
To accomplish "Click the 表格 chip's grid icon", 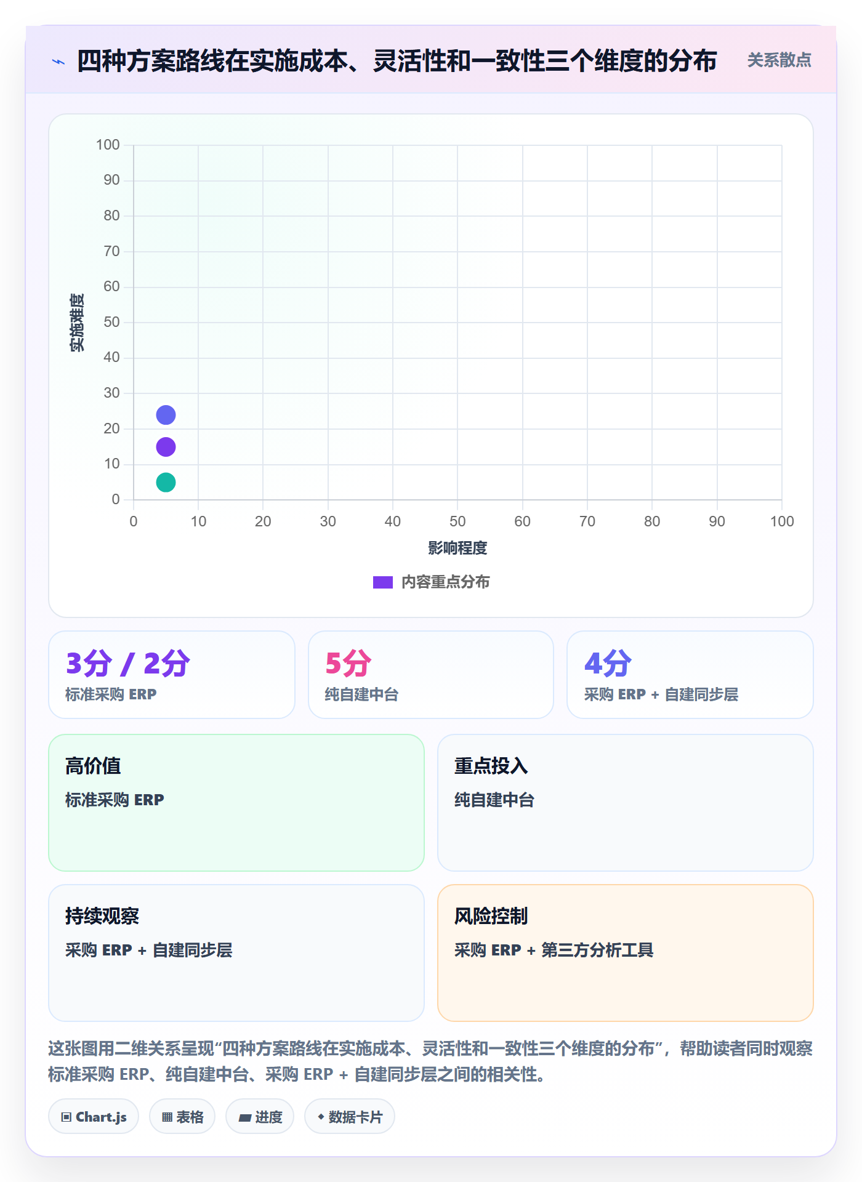I will click(x=167, y=1117).
